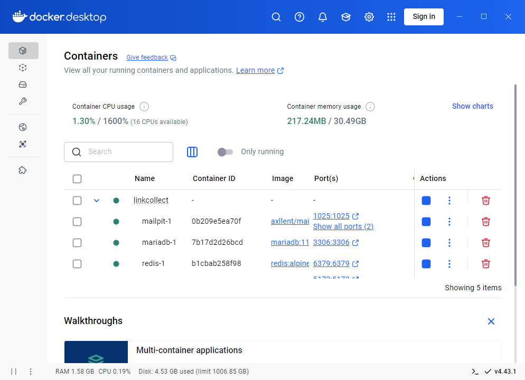525x380 pixels.
Task: Open the Images view in the sidebar
Action: pyautogui.click(x=23, y=68)
